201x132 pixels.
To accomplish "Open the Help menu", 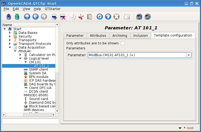I will (x=37, y=9).
